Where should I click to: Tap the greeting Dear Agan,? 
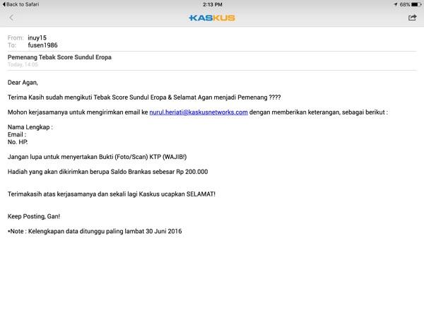[23, 83]
